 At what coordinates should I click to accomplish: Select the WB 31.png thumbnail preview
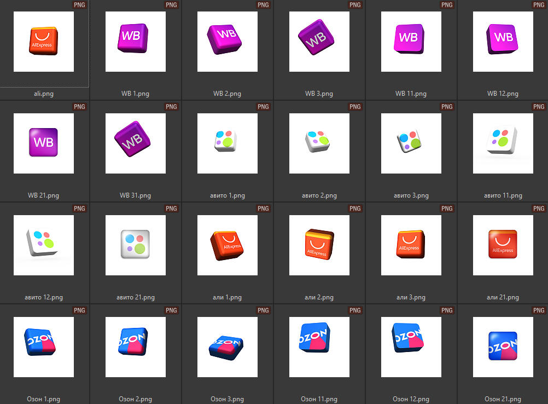tap(136, 143)
